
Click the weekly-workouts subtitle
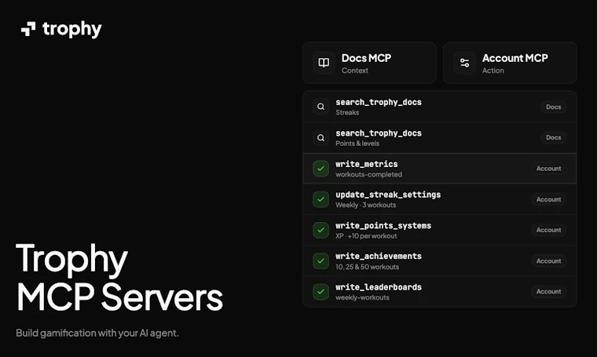362,297
